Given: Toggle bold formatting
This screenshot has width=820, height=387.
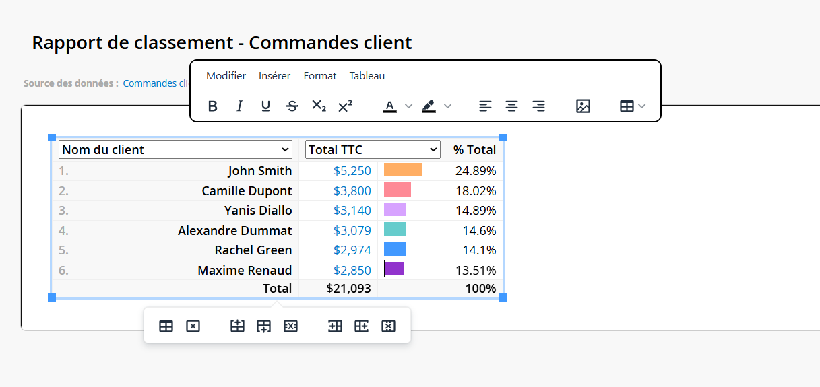Looking at the screenshot, I should point(213,106).
